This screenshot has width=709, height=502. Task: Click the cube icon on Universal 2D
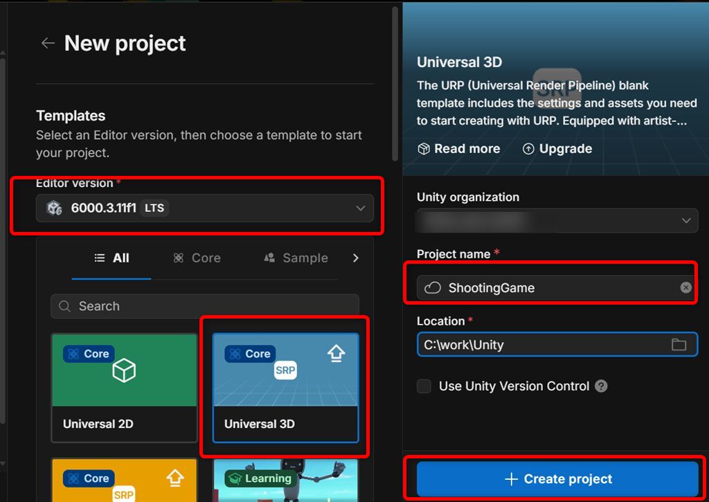click(x=124, y=370)
